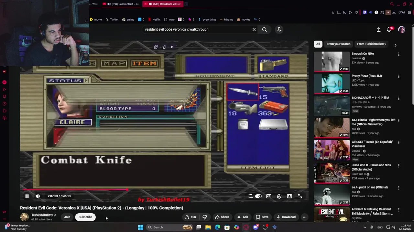
Task: Open a new browser tab
Action: 186,4
